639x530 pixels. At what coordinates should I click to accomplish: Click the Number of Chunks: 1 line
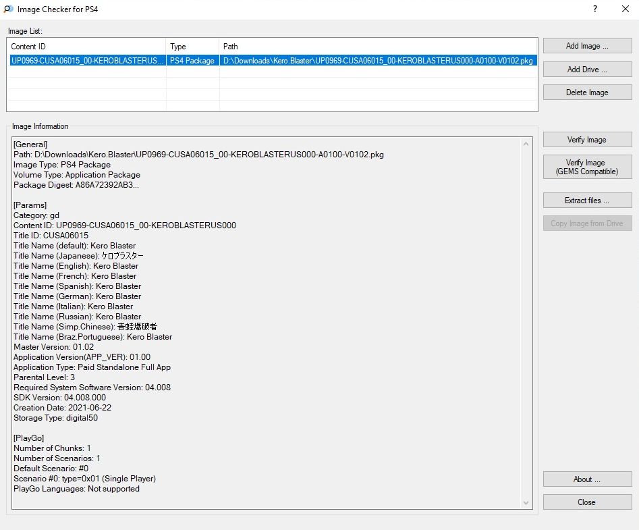point(52,448)
